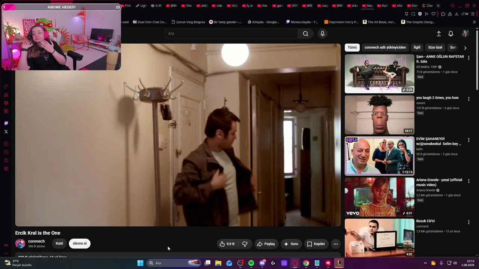
Task: Open 'Gayriresmi Harry P...' bookmark
Action: (341, 22)
